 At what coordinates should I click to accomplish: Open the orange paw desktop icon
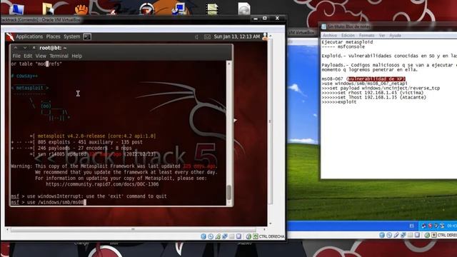coord(81,9)
